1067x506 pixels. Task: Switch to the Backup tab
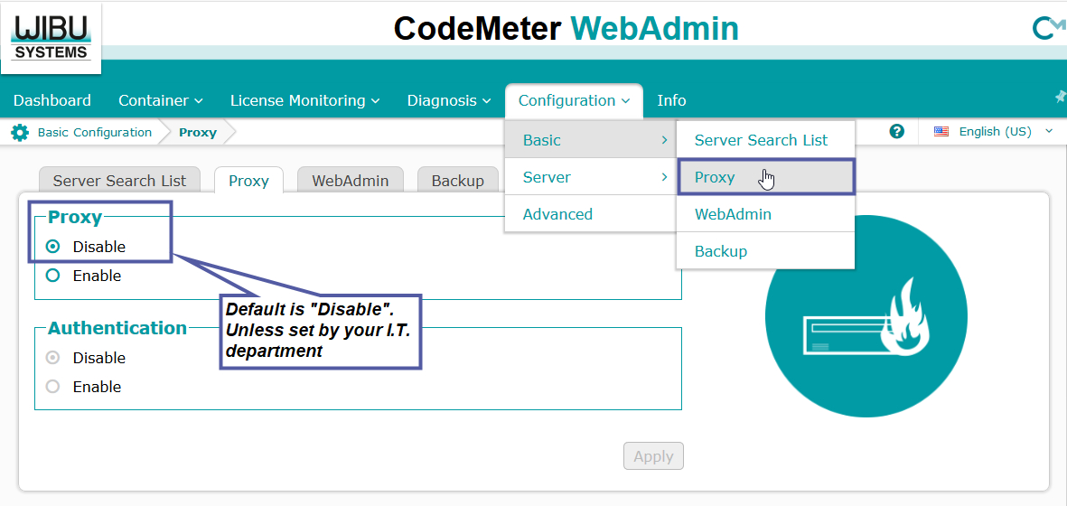tap(458, 180)
